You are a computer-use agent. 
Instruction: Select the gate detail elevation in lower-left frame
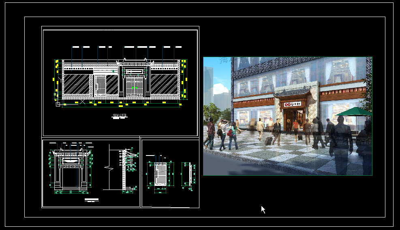(71, 170)
